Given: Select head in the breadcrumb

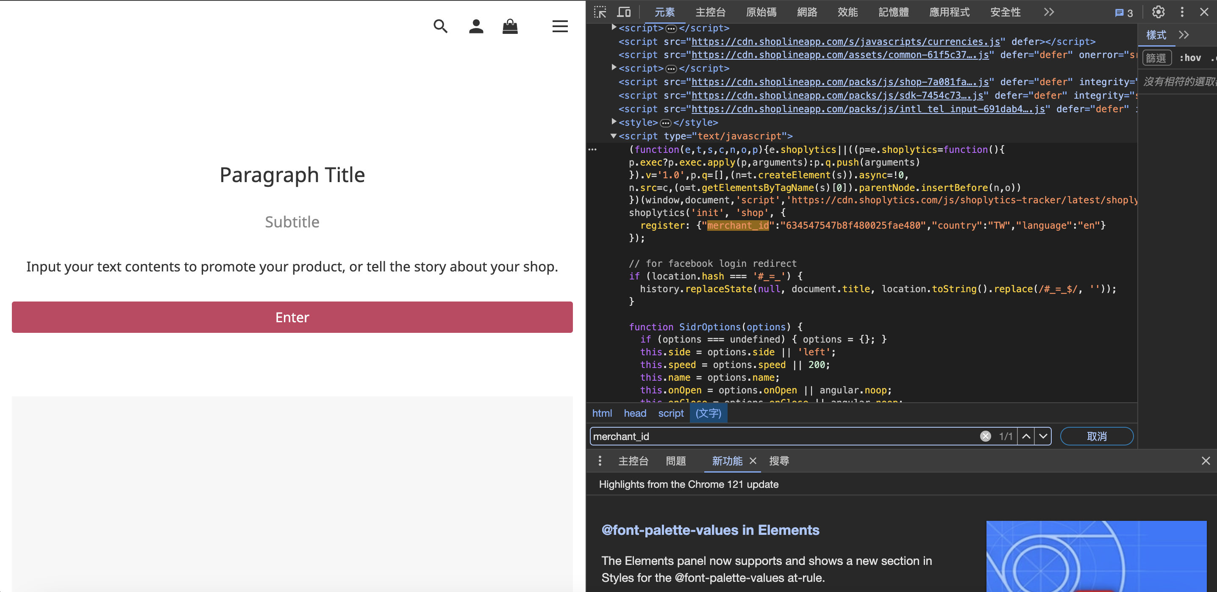Looking at the screenshot, I should point(634,413).
